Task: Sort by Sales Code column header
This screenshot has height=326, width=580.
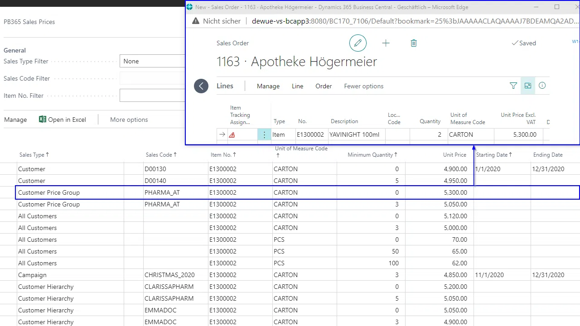Action: [x=161, y=155]
